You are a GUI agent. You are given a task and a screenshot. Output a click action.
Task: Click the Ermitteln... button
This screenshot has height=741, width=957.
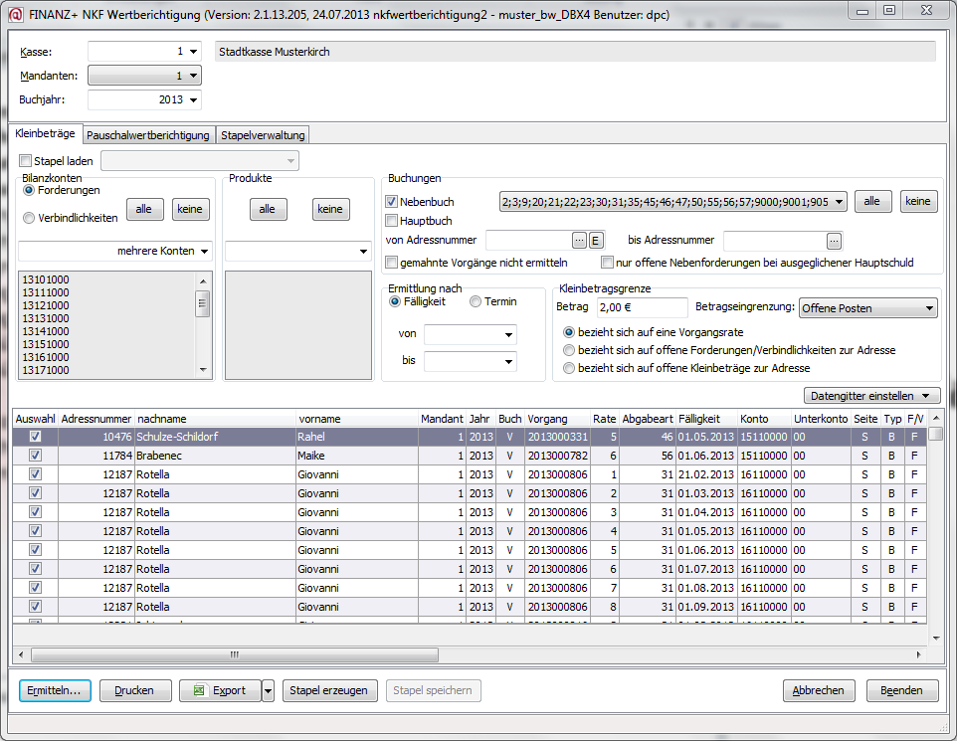[55, 690]
